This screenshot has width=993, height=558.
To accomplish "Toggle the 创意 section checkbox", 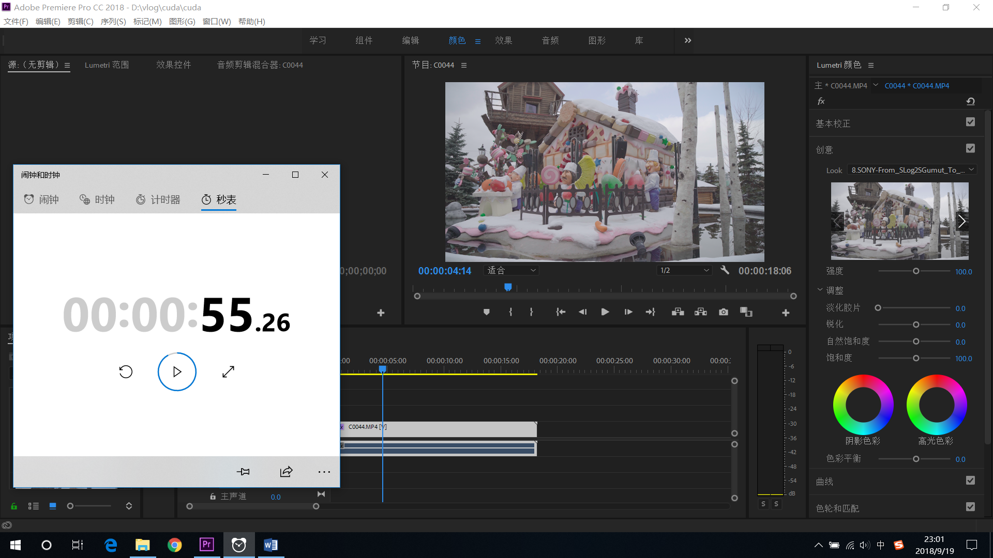I will coord(970,148).
